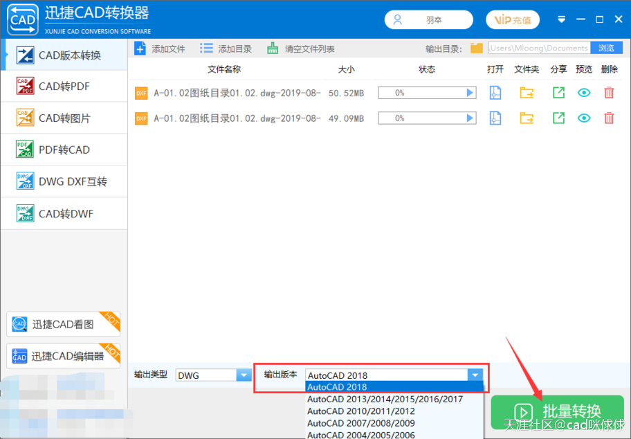Click the second file's 0% progress bar

(421, 118)
